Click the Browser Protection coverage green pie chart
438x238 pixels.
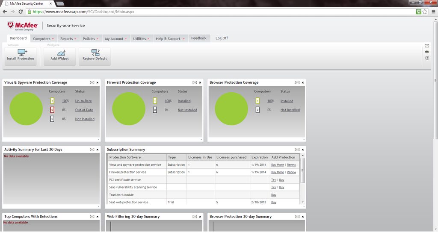click(x=231, y=109)
